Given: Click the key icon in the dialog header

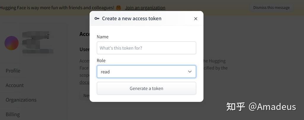Looking at the screenshot, I should click(x=97, y=18).
